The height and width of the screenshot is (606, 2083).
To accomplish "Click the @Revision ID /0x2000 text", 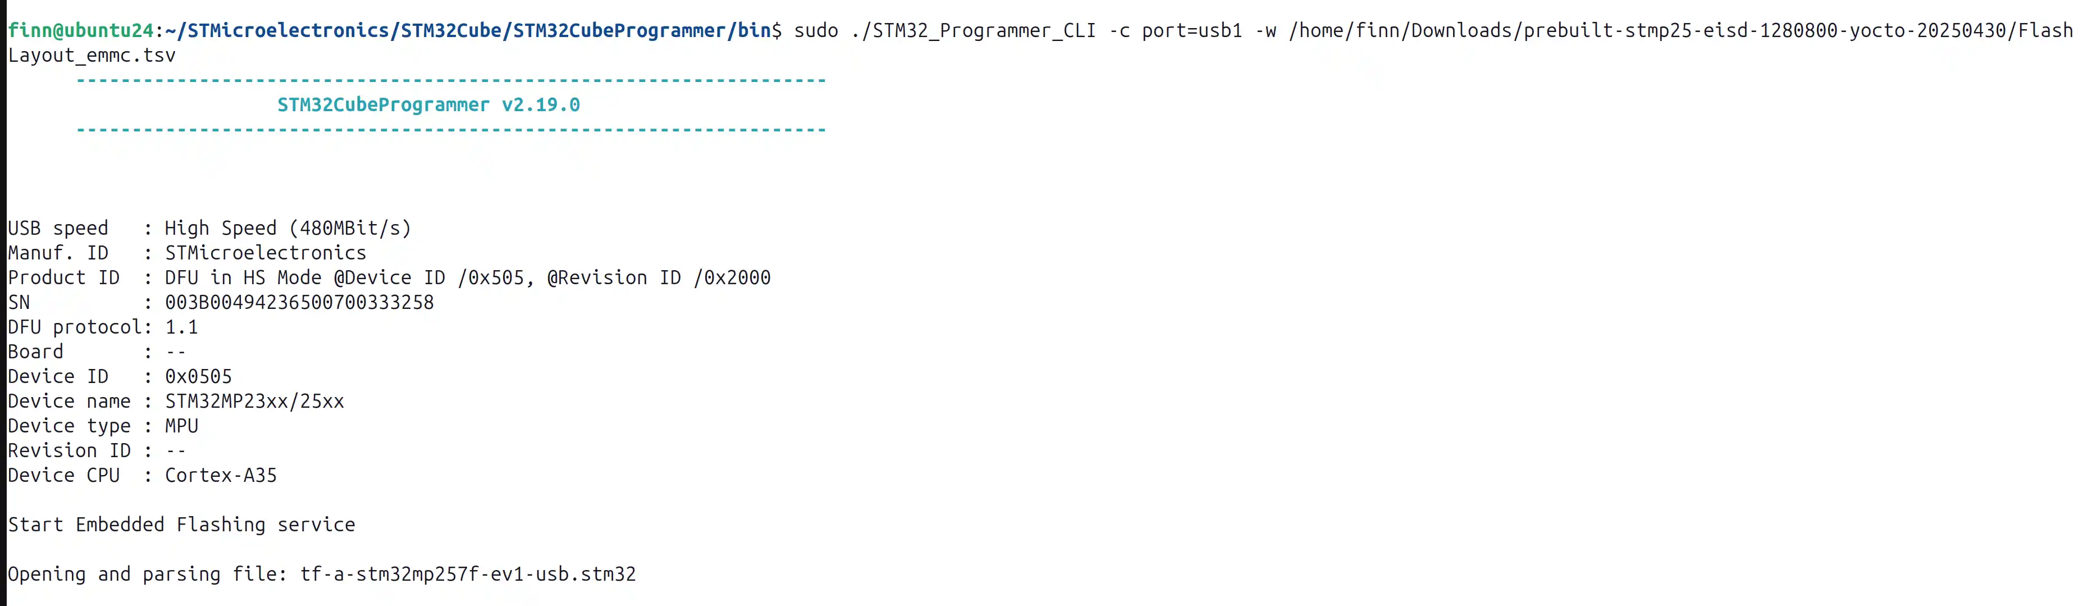I will pyautogui.click(x=659, y=279).
